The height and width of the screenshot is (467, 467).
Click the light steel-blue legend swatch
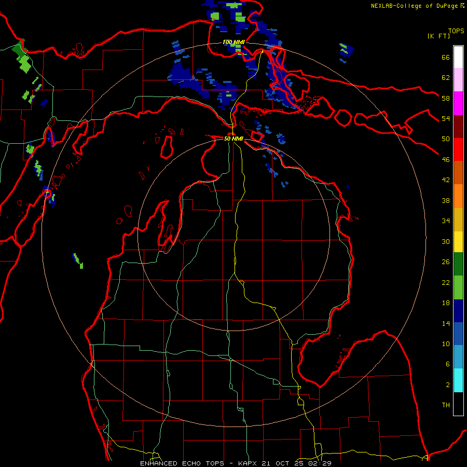[x=458, y=357]
